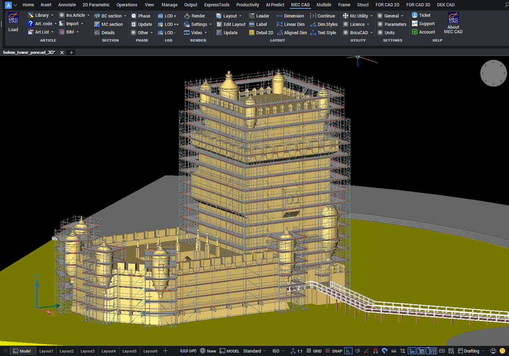Image resolution: width=509 pixels, height=356 pixels.
Task: Toggle lineweight display in status bar
Action: click(x=394, y=351)
